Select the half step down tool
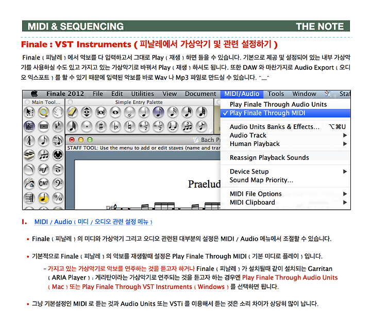Viewport: 371px width, 311px height. tap(159, 126)
